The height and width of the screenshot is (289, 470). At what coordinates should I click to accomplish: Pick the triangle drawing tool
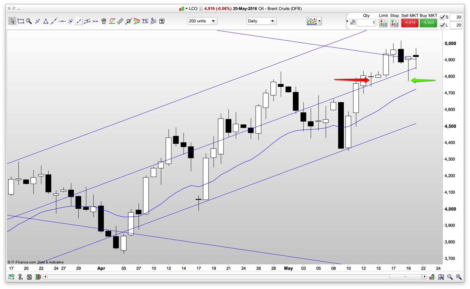46,21
